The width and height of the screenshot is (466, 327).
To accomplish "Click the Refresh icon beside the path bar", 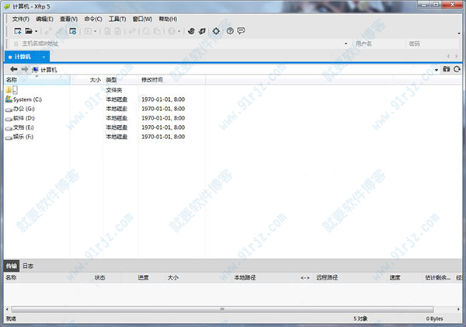I will click(457, 69).
